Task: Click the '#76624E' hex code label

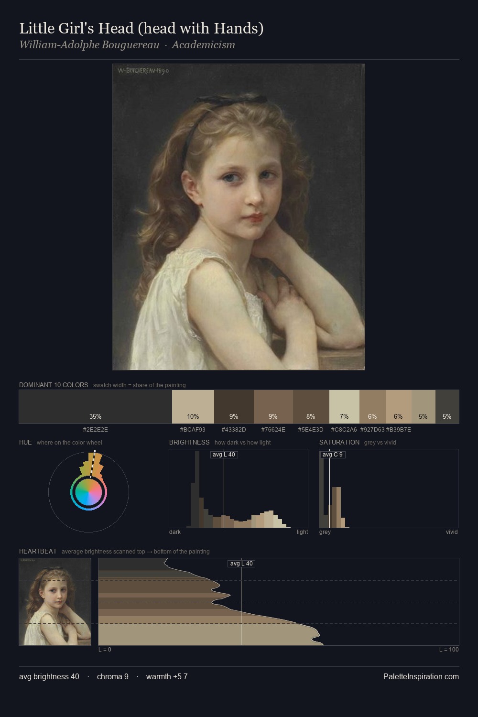Action: tap(273, 430)
